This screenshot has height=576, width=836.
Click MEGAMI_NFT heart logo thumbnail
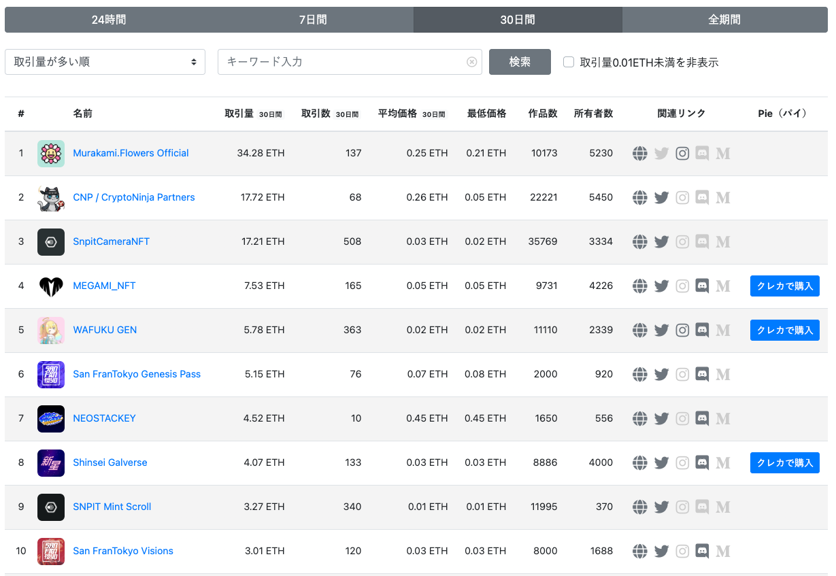51,286
